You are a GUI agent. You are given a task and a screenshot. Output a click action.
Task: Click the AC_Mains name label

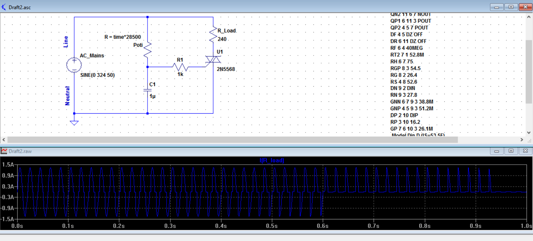[92, 56]
